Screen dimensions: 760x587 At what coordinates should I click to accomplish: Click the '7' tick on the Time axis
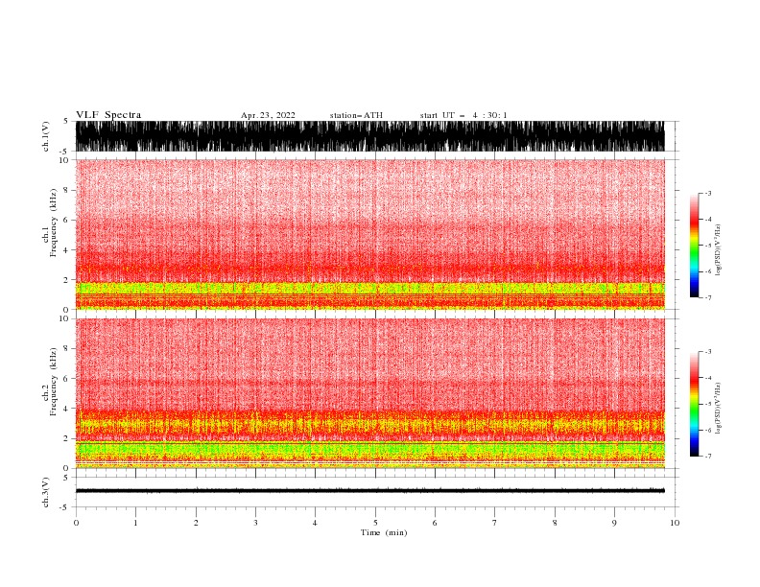pyautogui.click(x=495, y=523)
